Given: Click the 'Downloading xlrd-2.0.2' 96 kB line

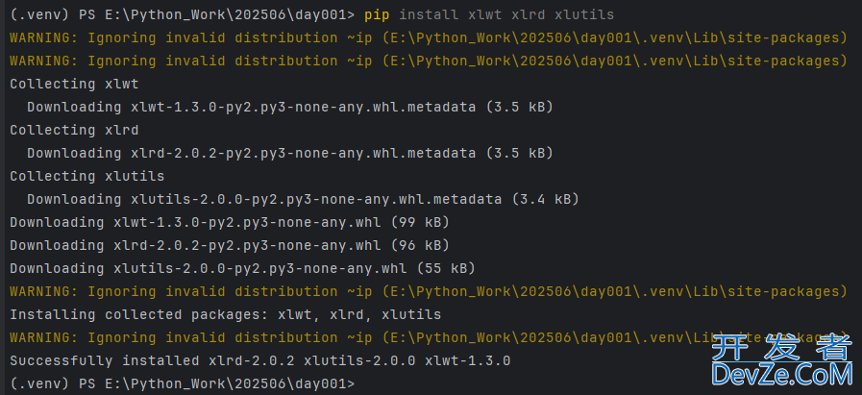Looking at the screenshot, I should 229,245.
